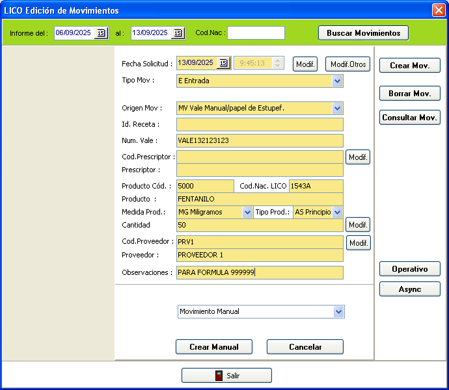Click Modif. button next to Cantidad
Screen dimensions: 449x390
[357, 225]
